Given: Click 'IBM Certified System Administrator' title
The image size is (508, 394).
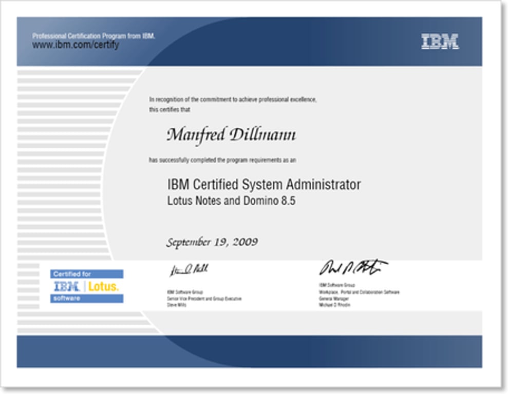Looking at the screenshot, I should pyautogui.click(x=264, y=185).
